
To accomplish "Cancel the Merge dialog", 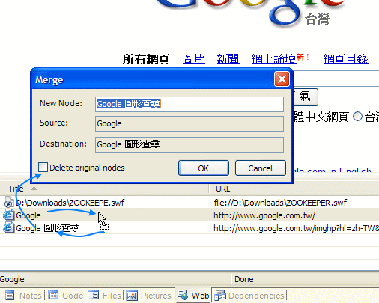I will (260, 168).
